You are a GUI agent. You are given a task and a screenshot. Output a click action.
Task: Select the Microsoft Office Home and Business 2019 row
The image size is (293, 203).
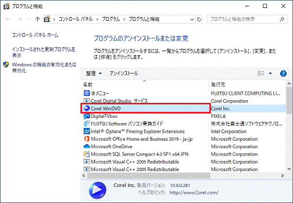click(x=142, y=139)
